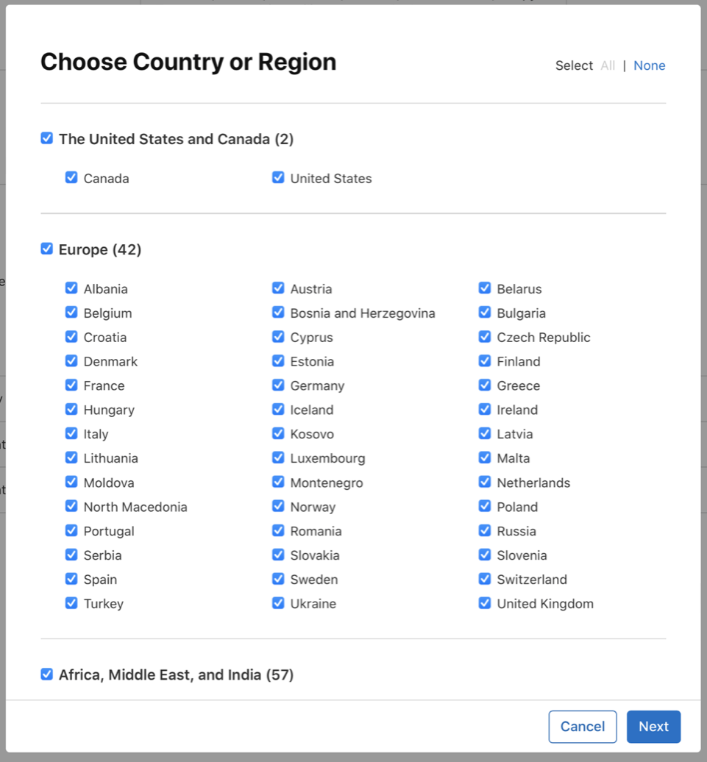Uncheck the United States checkbox

(278, 177)
